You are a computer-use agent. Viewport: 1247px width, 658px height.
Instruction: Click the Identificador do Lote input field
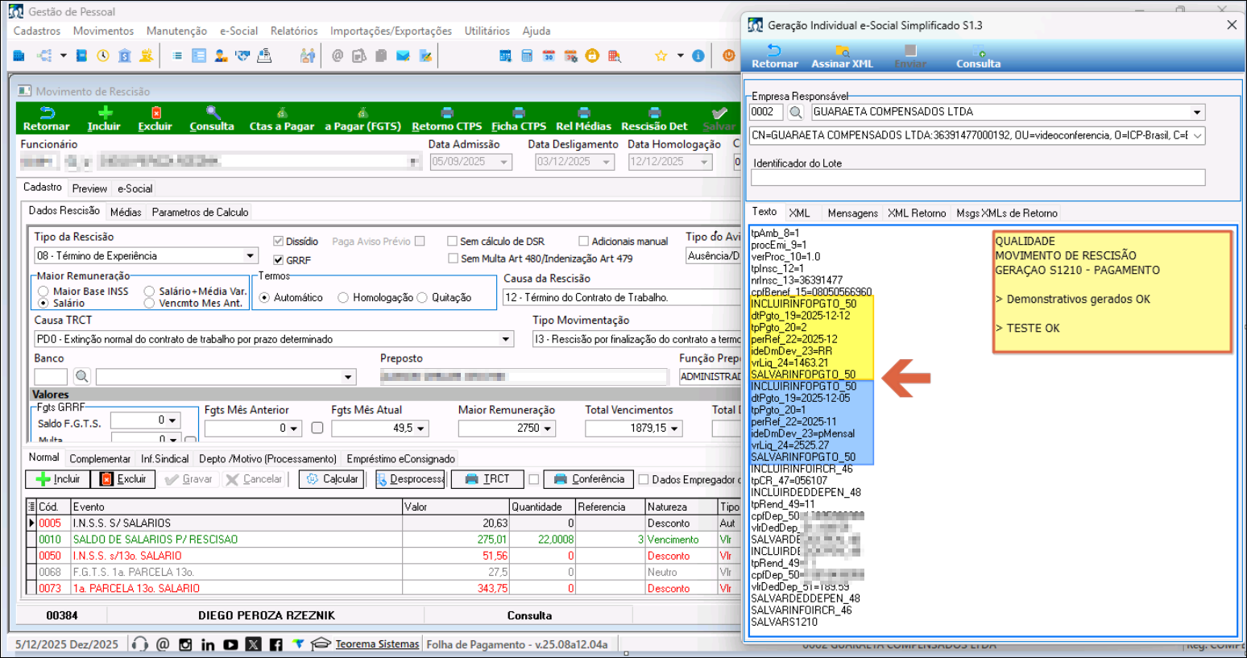coord(978,178)
